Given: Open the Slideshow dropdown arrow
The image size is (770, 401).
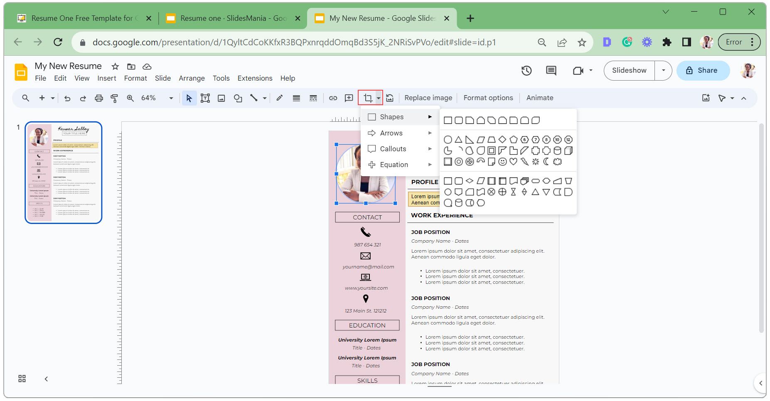Looking at the screenshot, I should coord(662,70).
